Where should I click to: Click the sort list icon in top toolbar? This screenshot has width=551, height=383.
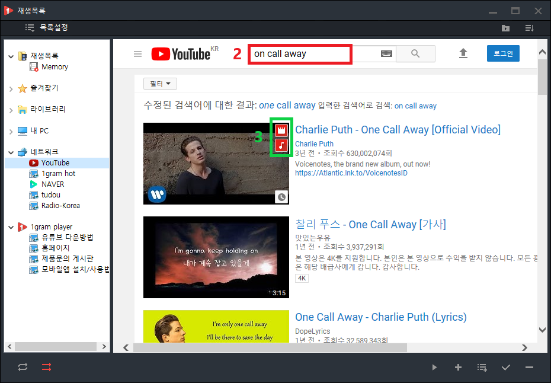529,28
